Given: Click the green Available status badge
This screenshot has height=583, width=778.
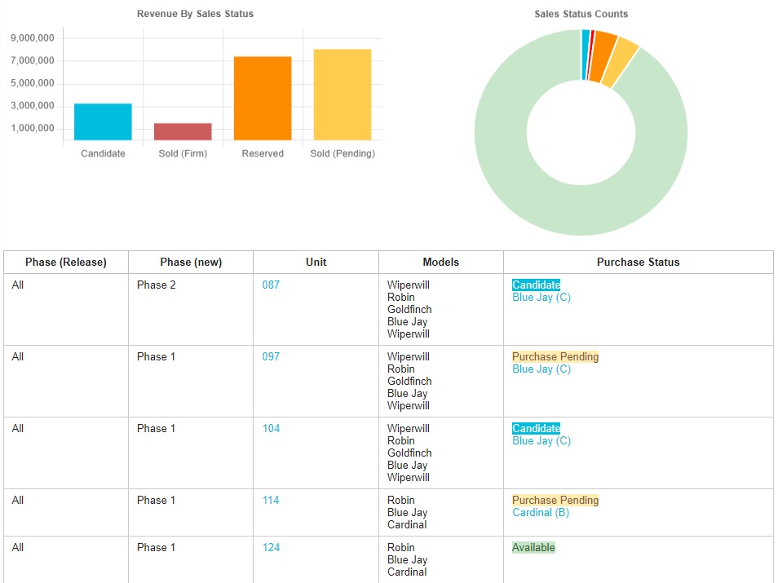Looking at the screenshot, I should pyautogui.click(x=533, y=548).
